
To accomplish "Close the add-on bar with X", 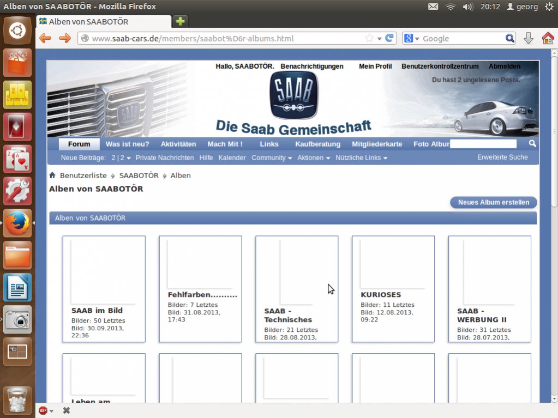I will 66,410.
